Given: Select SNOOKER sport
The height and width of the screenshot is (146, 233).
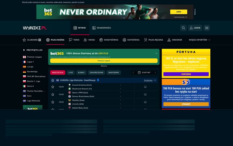Looking at the screenshot, I should pos(175,40).
